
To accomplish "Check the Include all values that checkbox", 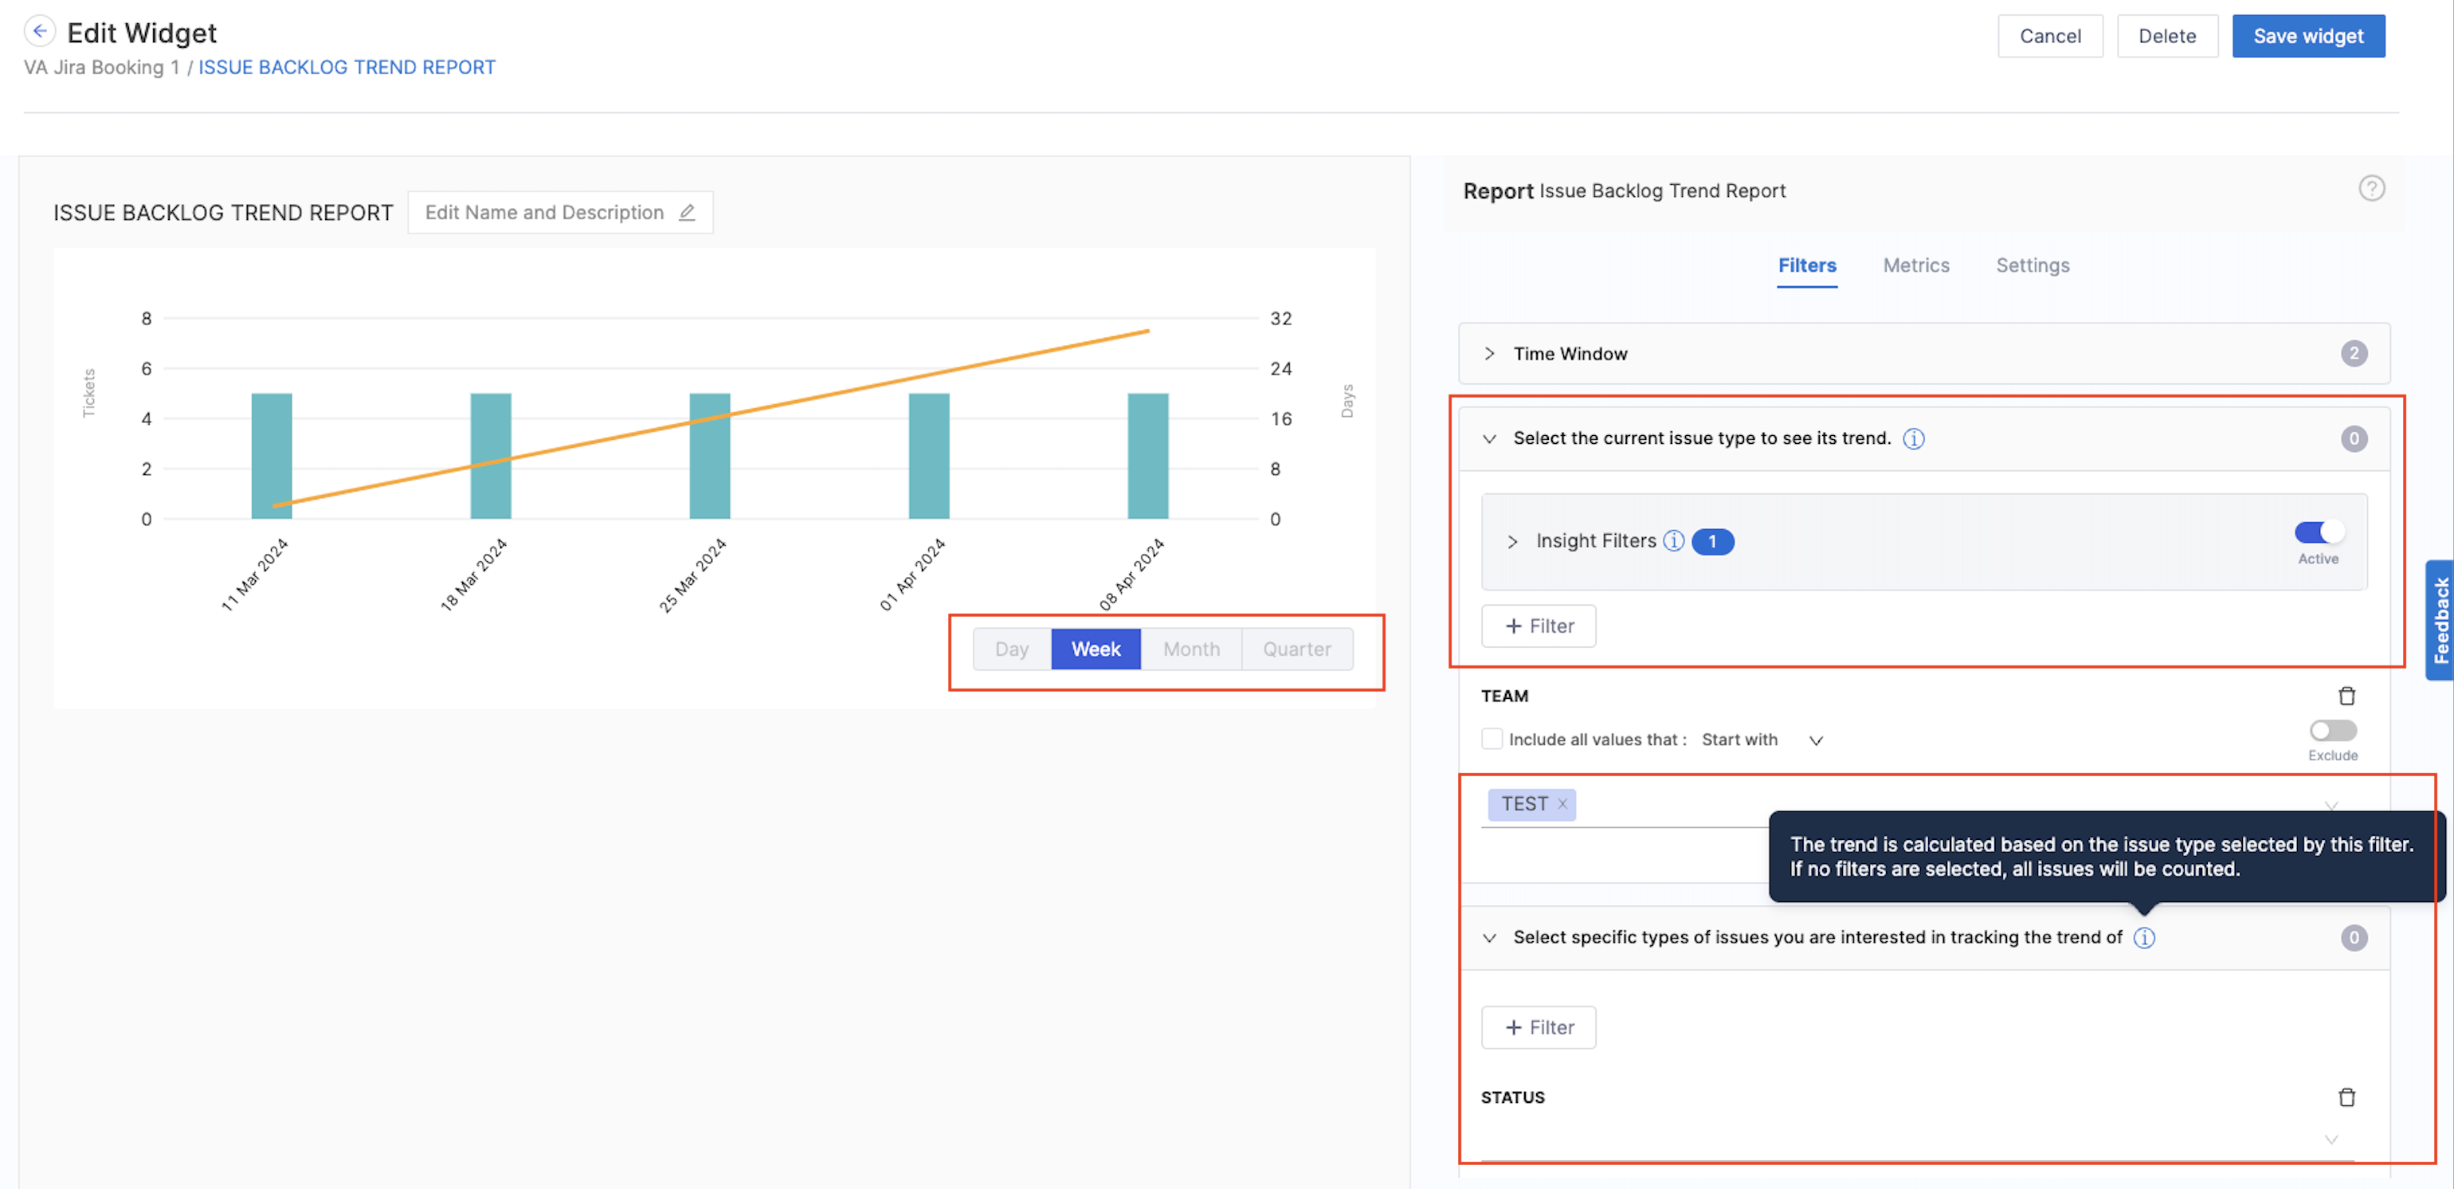I will click(1492, 740).
